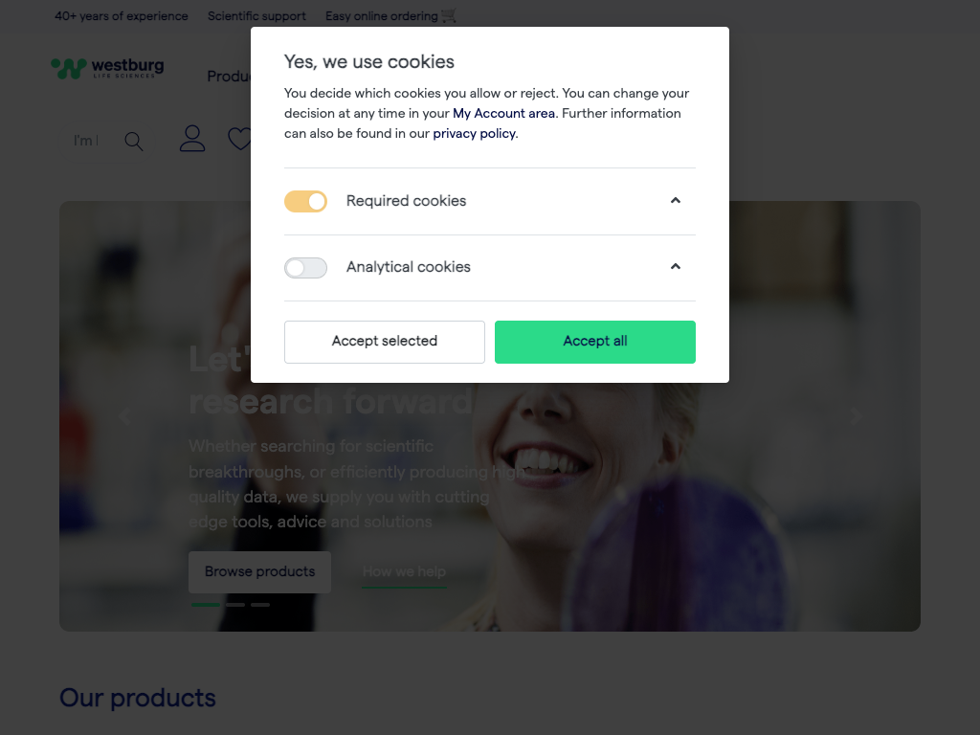The height and width of the screenshot is (735, 980).
Task: Go to next carousel slide arrow
Action: click(x=857, y=416)
